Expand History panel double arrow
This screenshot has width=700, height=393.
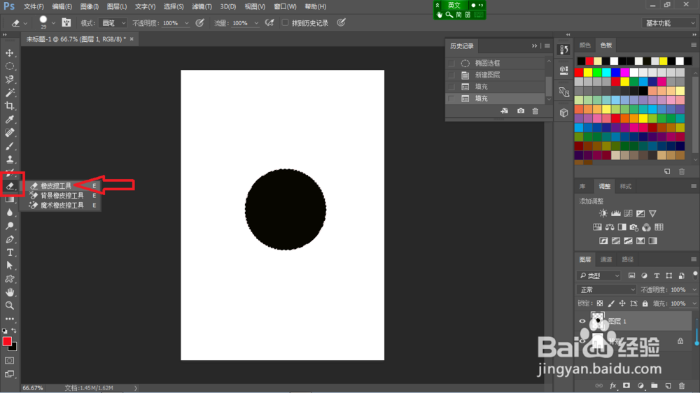pyautogui.click(x=534, y=46)
